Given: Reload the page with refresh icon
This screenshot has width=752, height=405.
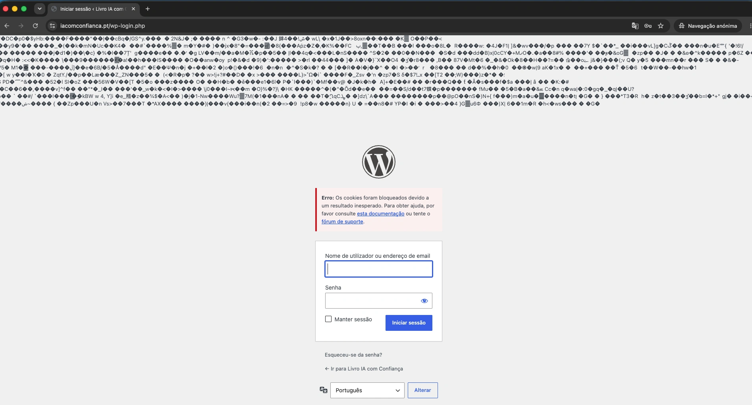Looking at the screenshot, I should 35,26.
